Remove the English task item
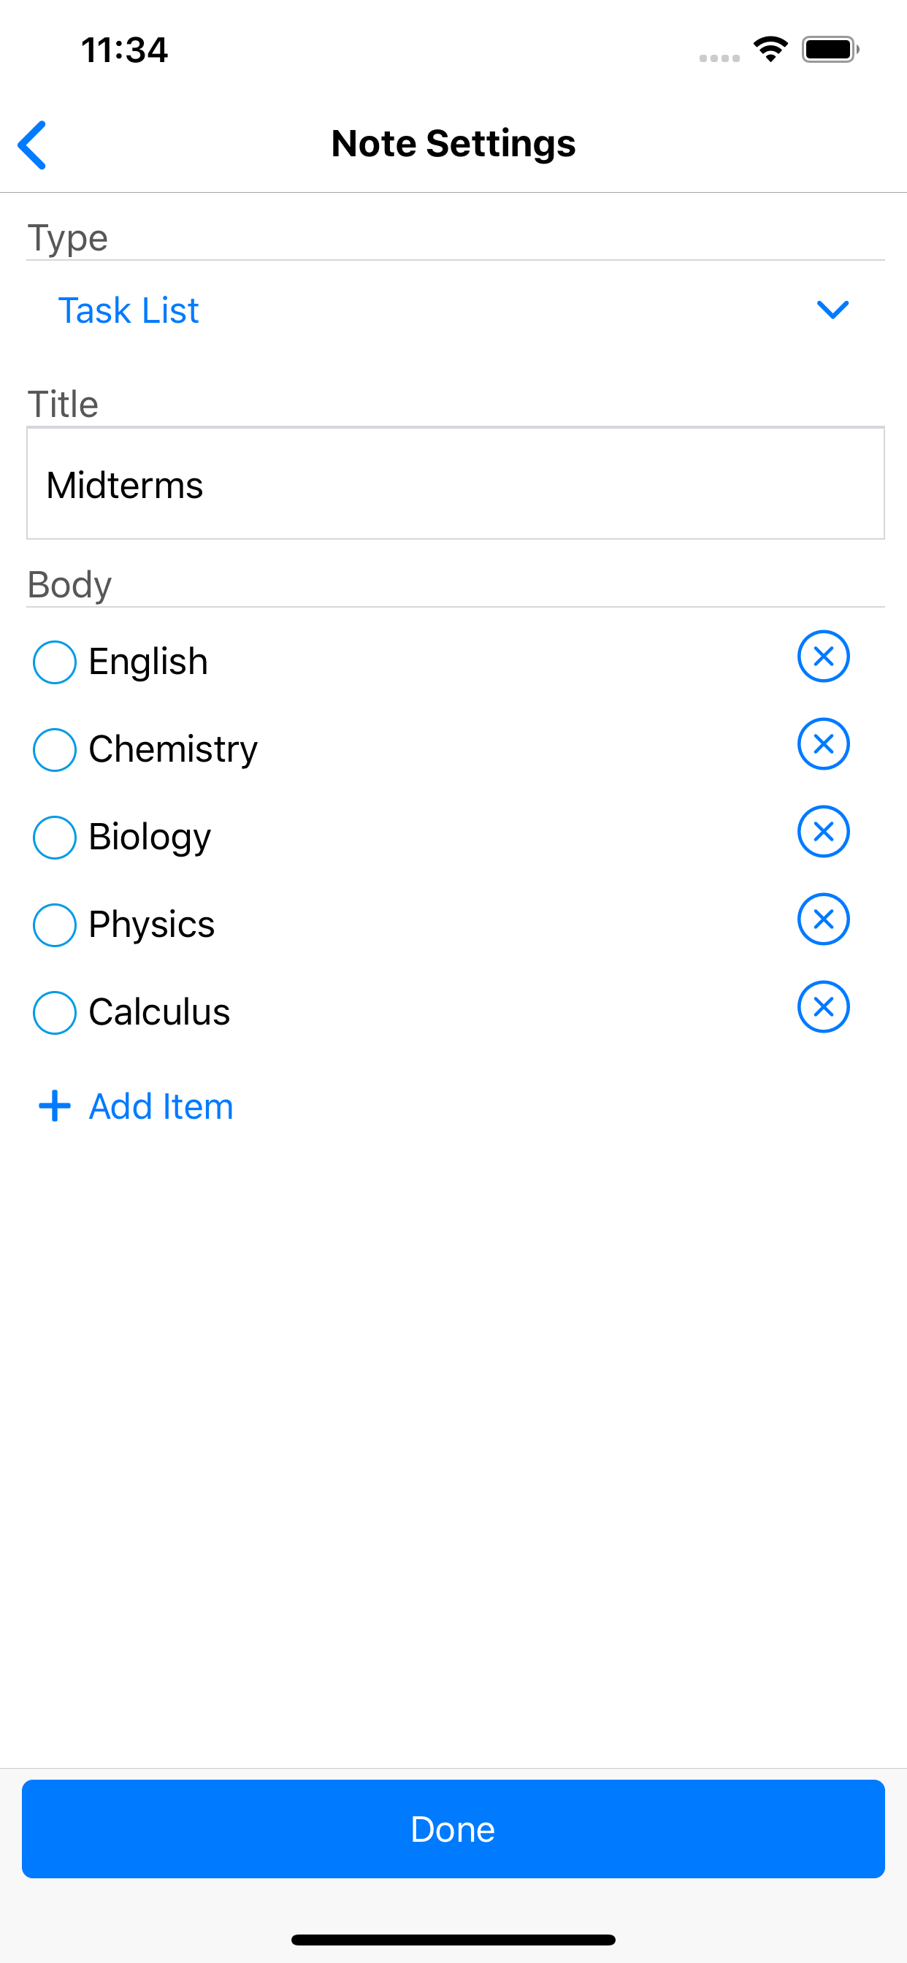The height and width of the screenshot is (1963, 907). (823, 656)
